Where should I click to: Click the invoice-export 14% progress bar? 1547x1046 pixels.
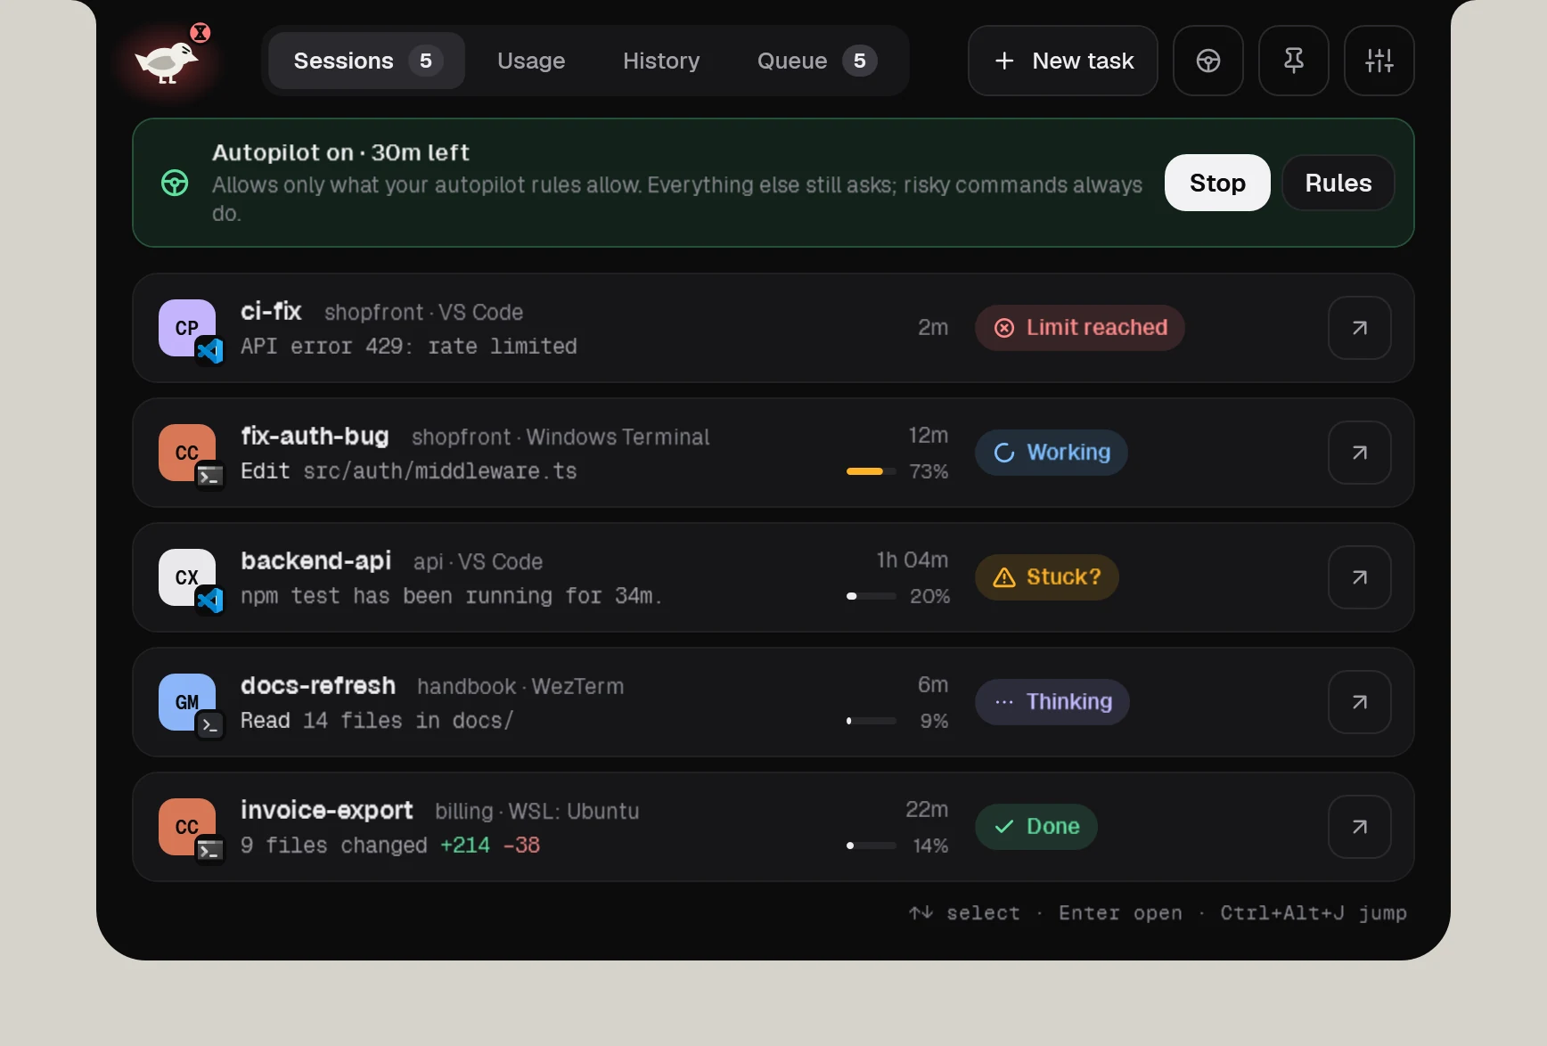pos(871,846)
